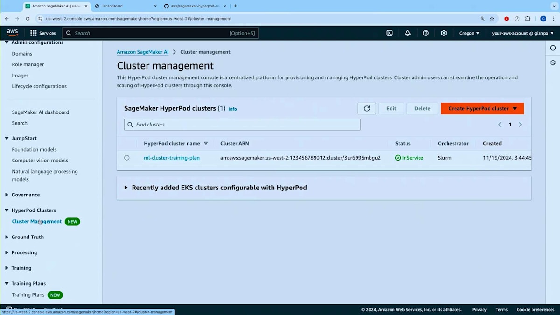Open the console settings gear
Image resolution: width=560 pixels, height=315 pixels.
(444, 33)
